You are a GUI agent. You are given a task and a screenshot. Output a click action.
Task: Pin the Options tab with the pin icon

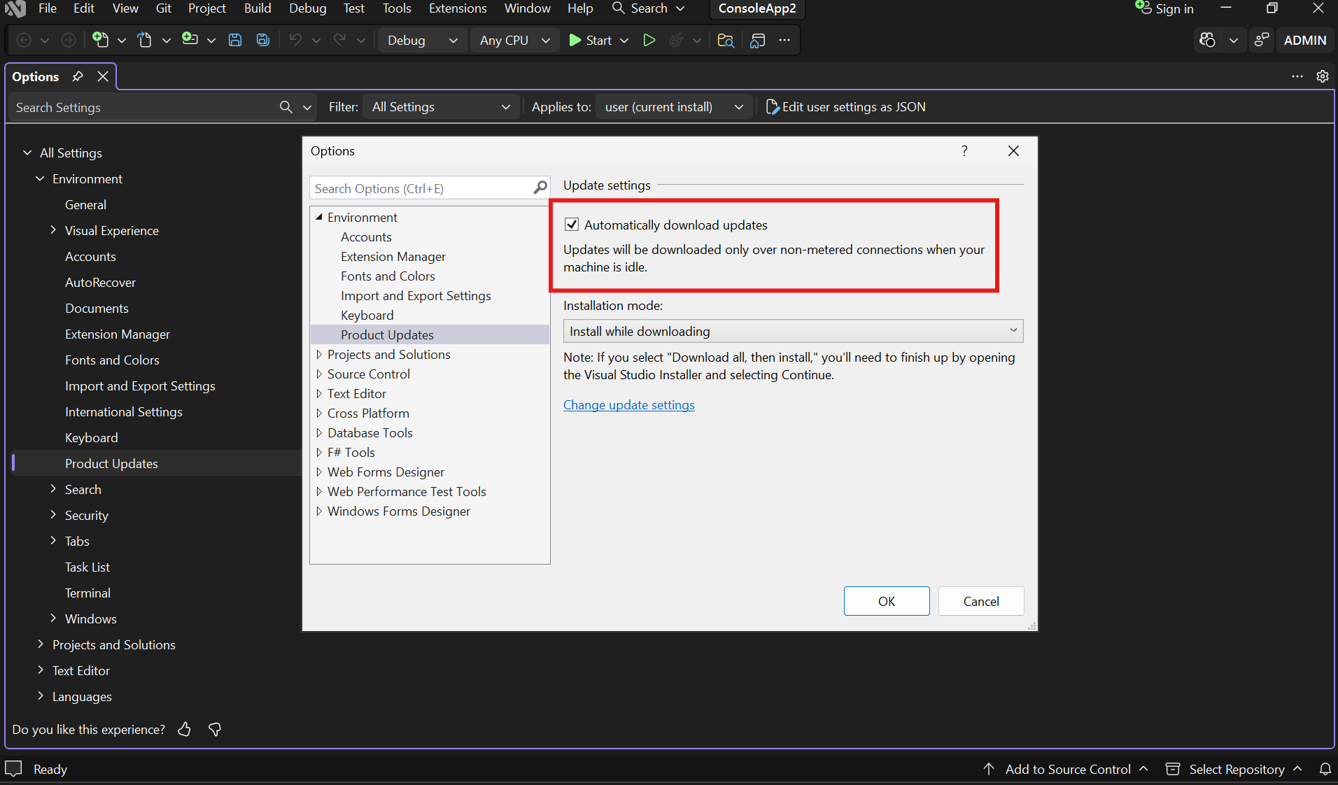[78, 76]
